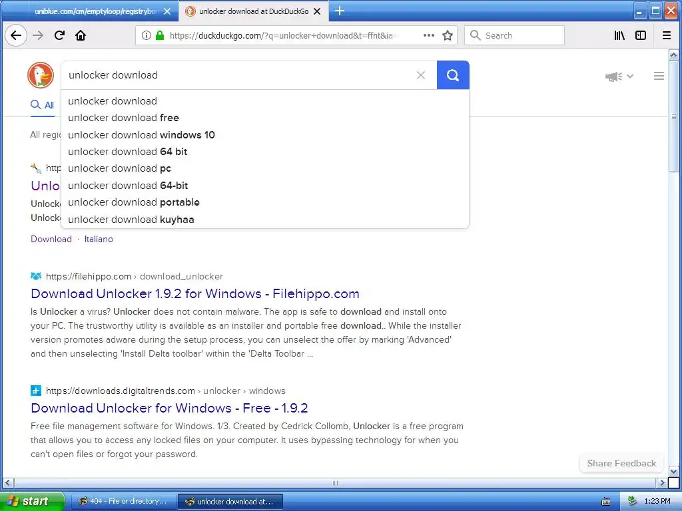Open Firefox hamburger menu
This screenshot has height=511, width=682.
coord(666,35)
